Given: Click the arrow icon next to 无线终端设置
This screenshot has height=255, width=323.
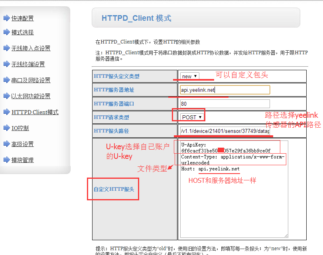Looking at the screenshot, I should [x=6, y=64].
